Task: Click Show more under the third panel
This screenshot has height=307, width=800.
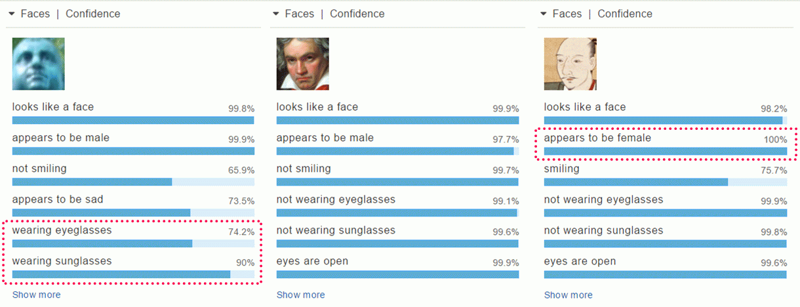Action: (x=568, y=295)
